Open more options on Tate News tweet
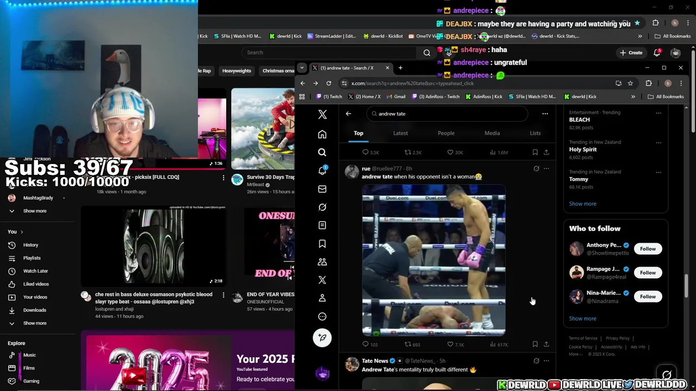This screenshot has width=696, height=391. pyautogui.click(x=546, y=361)
